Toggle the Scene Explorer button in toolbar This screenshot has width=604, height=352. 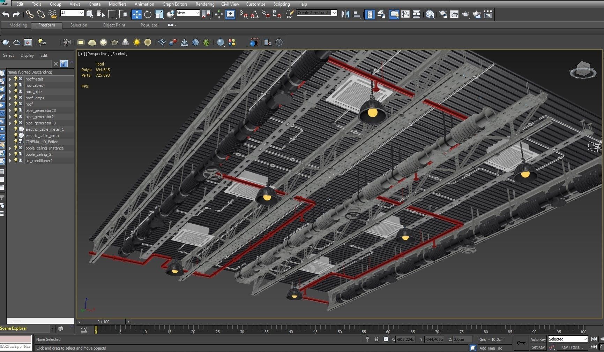[370, 14]
